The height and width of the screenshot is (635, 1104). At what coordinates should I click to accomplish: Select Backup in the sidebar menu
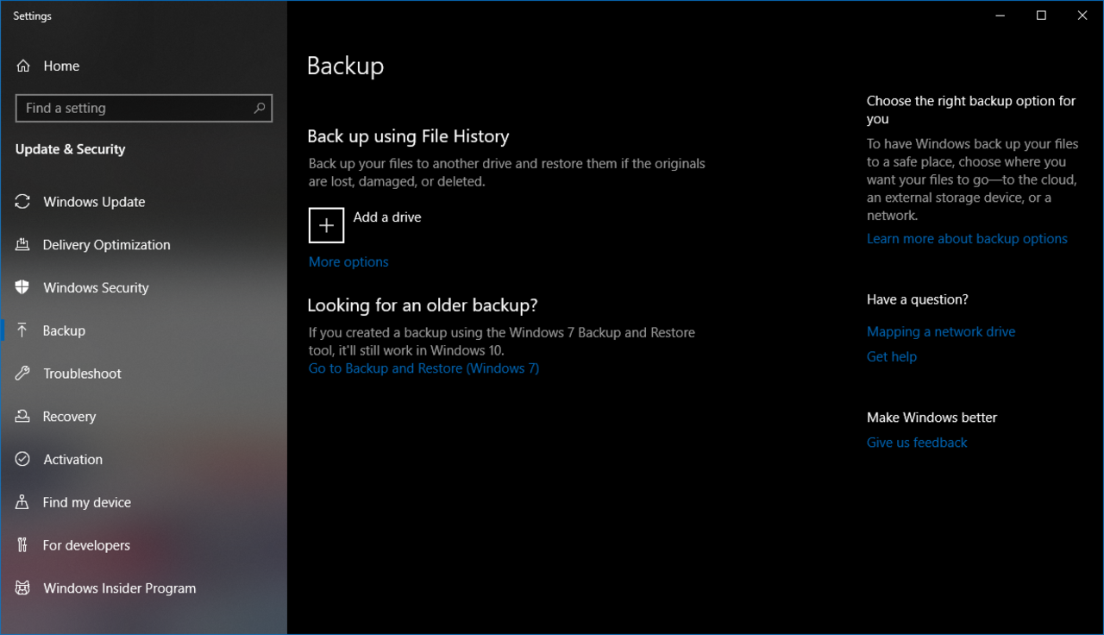(x=64, y=330)
